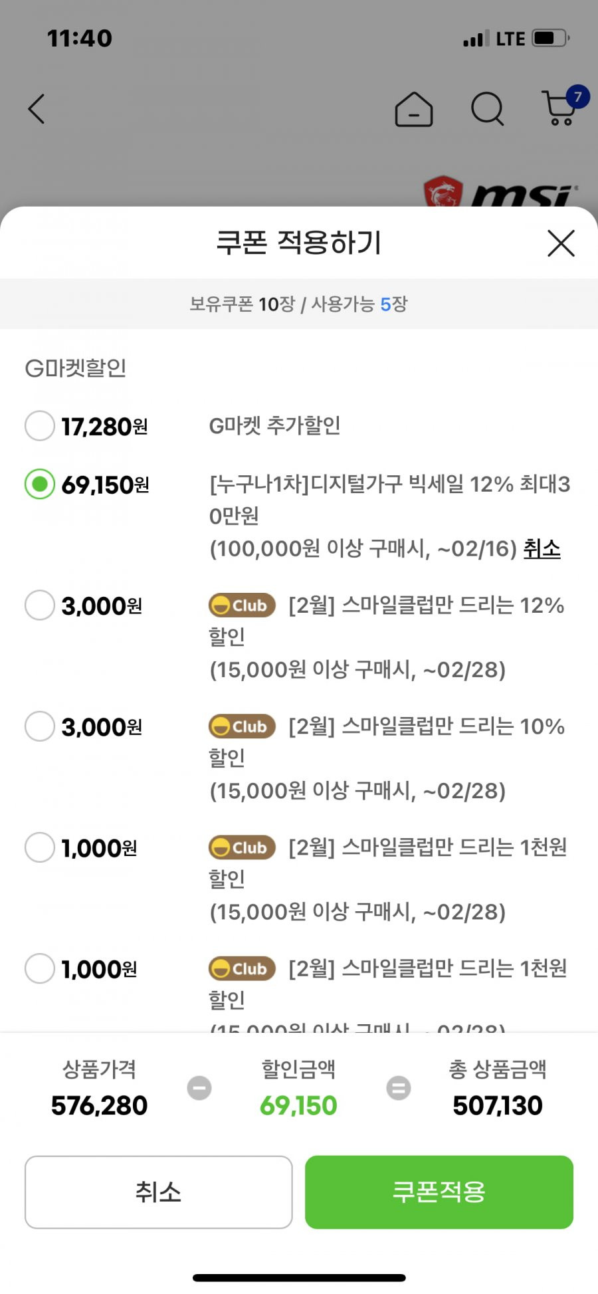The width and height of the screenshot is (598, 1294).
Task: Tap the green 쿠폰적용 button
Action: [x=439, y=1192]
